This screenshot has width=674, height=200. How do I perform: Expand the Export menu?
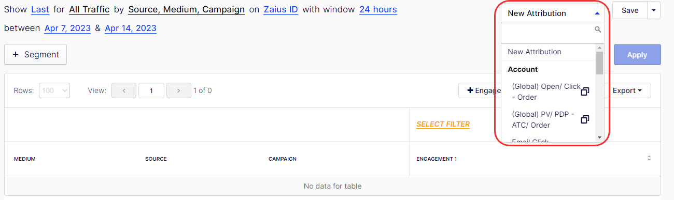coord(627,90)
